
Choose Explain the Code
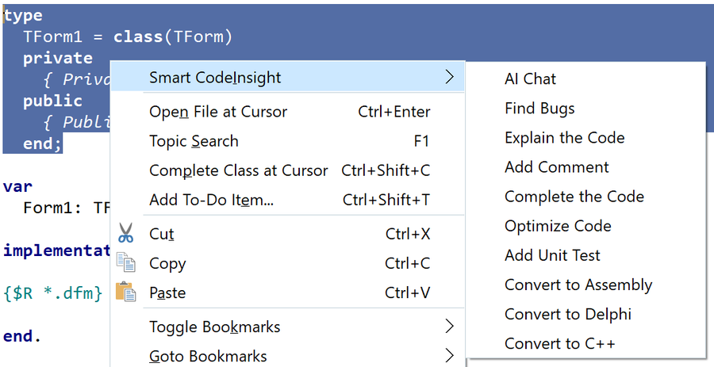coord(564,138)
